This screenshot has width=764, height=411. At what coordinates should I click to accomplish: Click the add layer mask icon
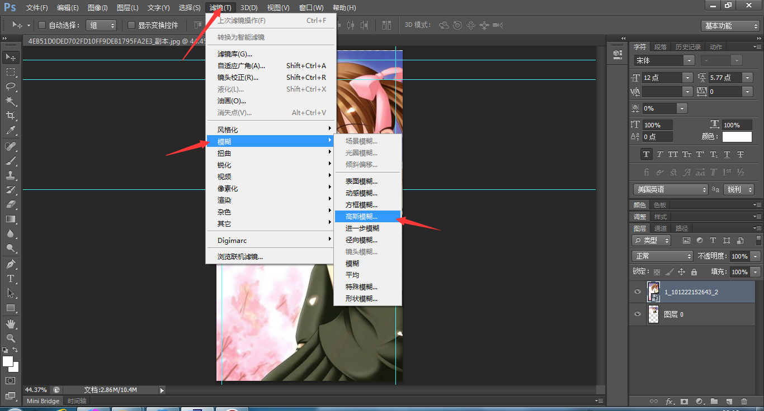pos(685,401)
